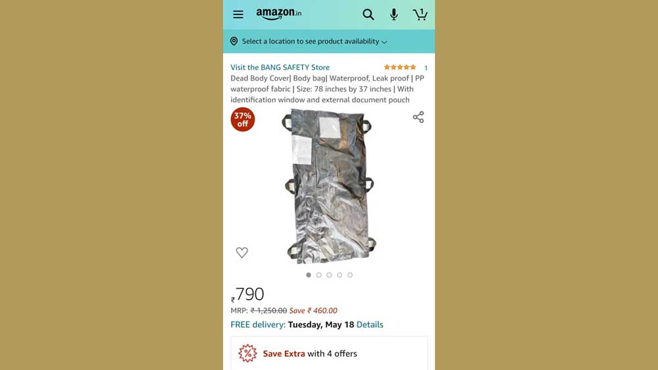Viewport: 658px width, 370px height.
Task: Start voice search with the microphone icon
Action: pos(393,14)
